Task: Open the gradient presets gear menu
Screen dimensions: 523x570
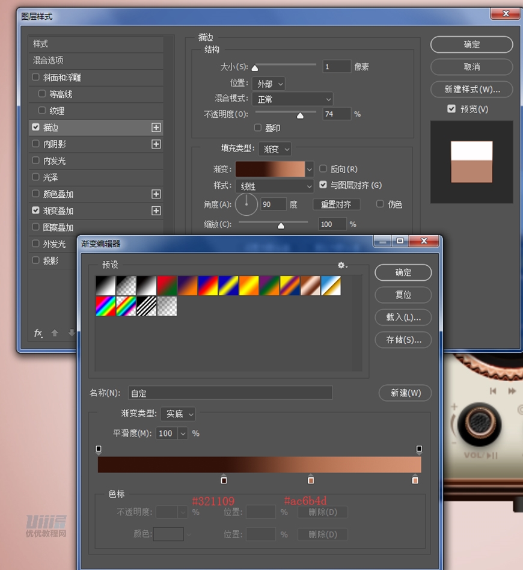Action: pyautogui.click(x=343, y=265)
